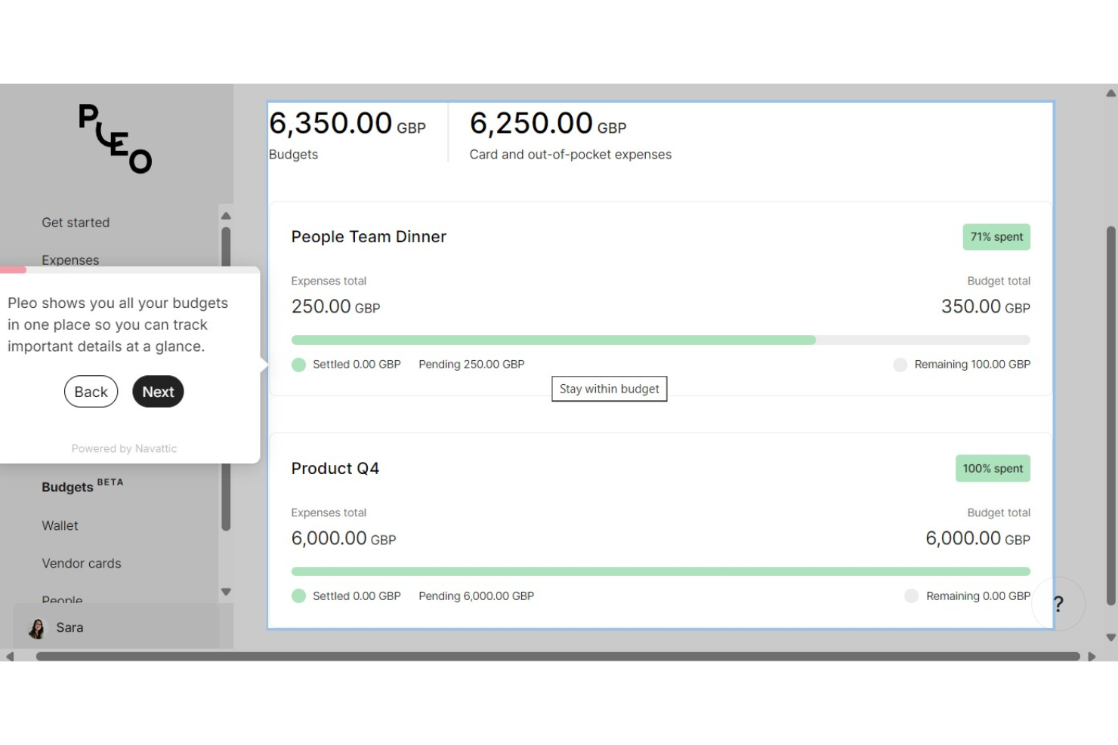Click the People Team Dinner progress bar
This screenshot has height=745, width=1118.
(x=661, y=340)
